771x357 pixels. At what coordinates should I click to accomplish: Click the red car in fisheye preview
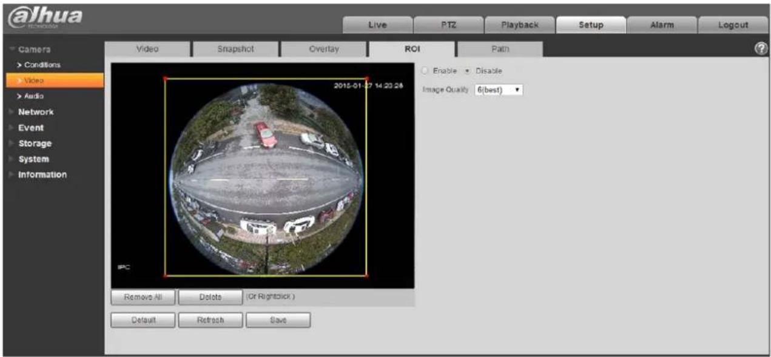point(266,135)
